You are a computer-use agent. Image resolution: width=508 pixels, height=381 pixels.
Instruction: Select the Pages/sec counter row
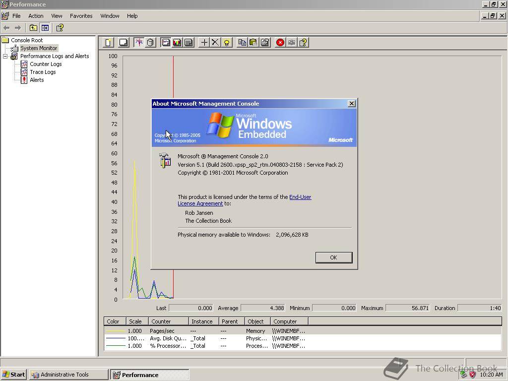pyautogui.click(x=303, y=331)
